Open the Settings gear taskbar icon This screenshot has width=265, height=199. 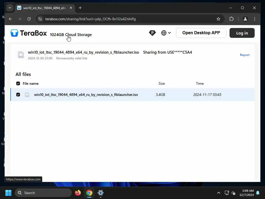101,193
